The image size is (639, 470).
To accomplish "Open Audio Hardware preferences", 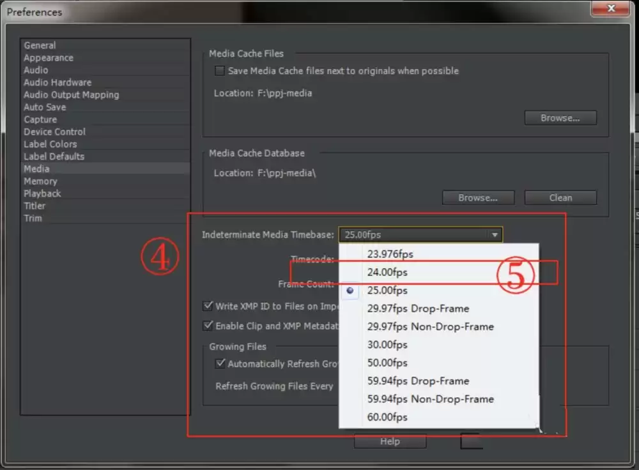I will [105, 82].
